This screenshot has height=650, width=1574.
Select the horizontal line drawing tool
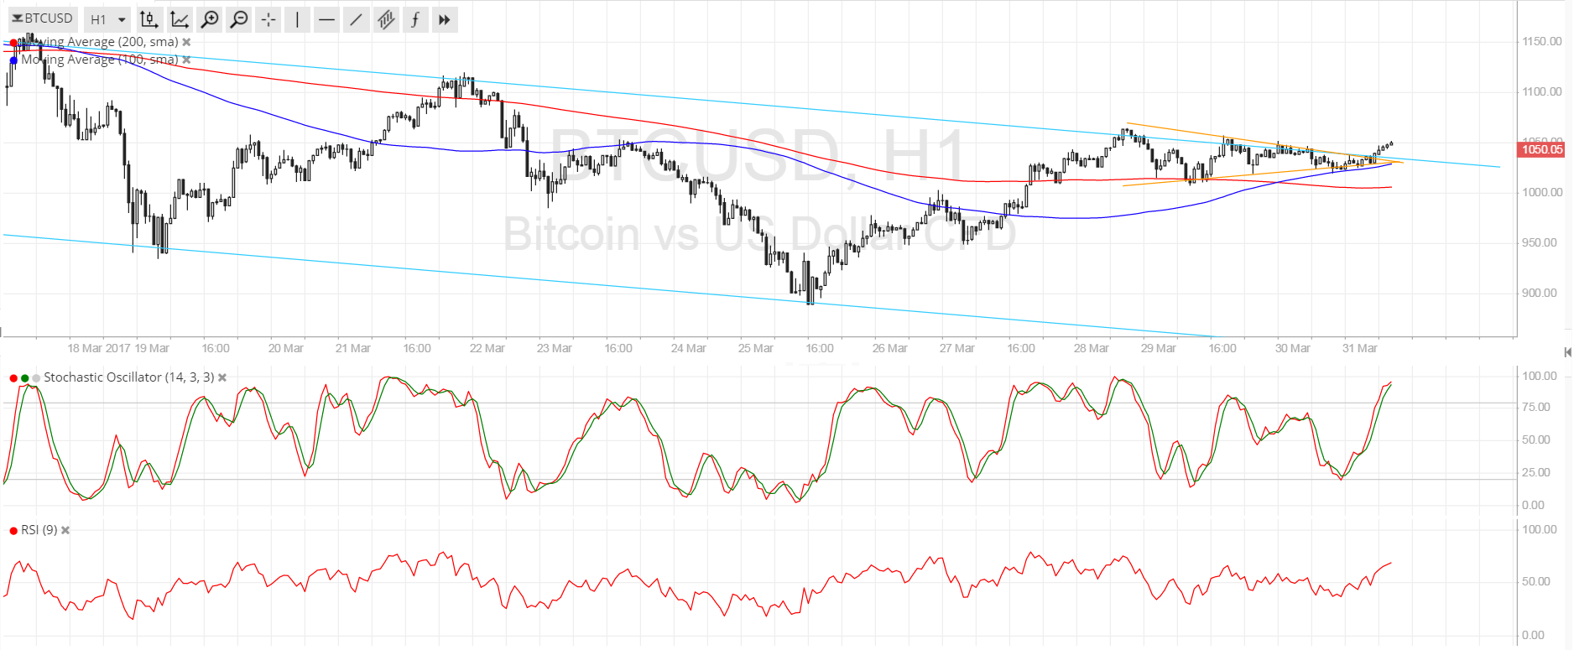(326, 19)
